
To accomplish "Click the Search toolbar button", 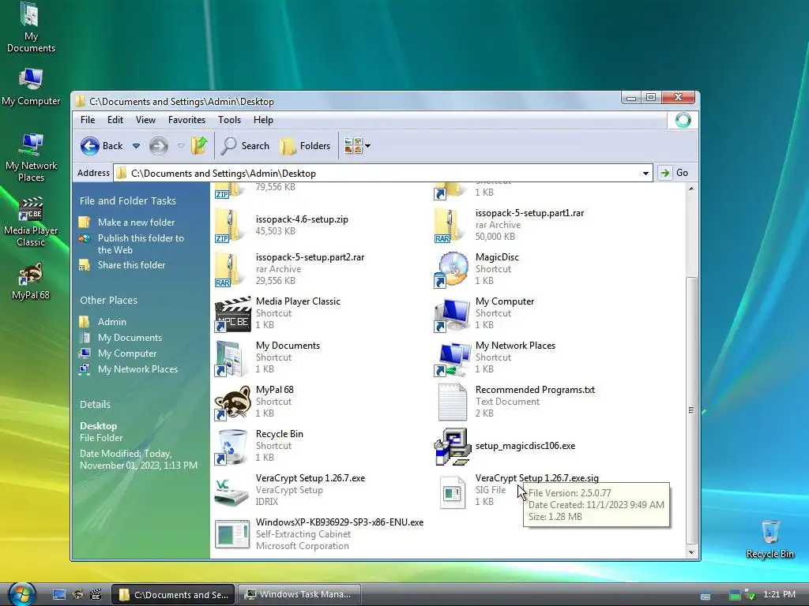I will tap(245, 146).
